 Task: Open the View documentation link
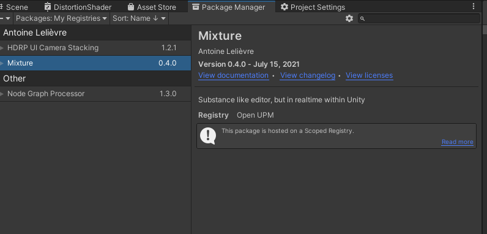coord(233,75)
